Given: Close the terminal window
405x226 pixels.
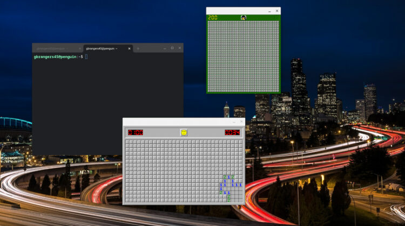Looking at the screenshot, I should (x=179, y=48).
